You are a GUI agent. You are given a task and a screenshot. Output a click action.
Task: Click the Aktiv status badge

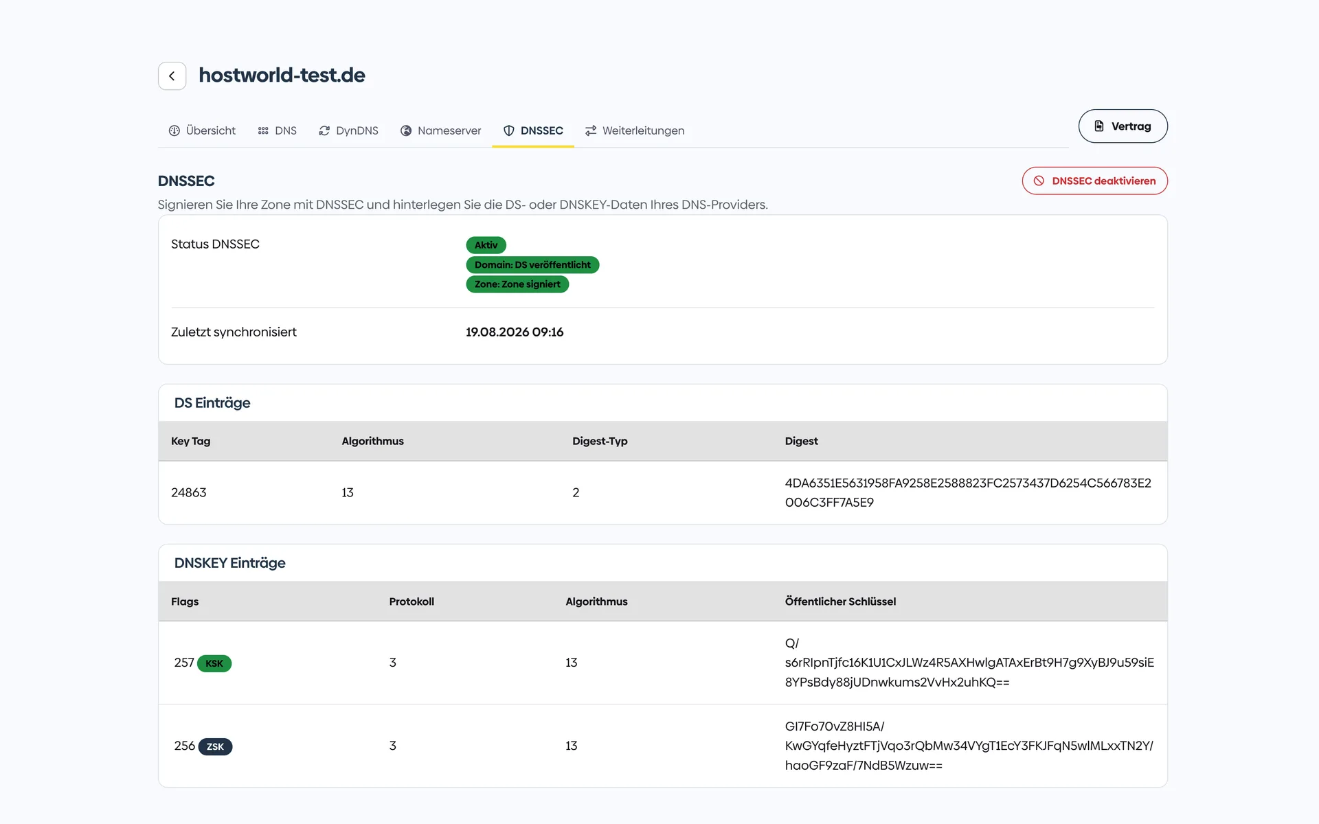486,245
